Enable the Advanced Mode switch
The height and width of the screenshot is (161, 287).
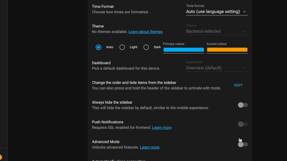243,144
